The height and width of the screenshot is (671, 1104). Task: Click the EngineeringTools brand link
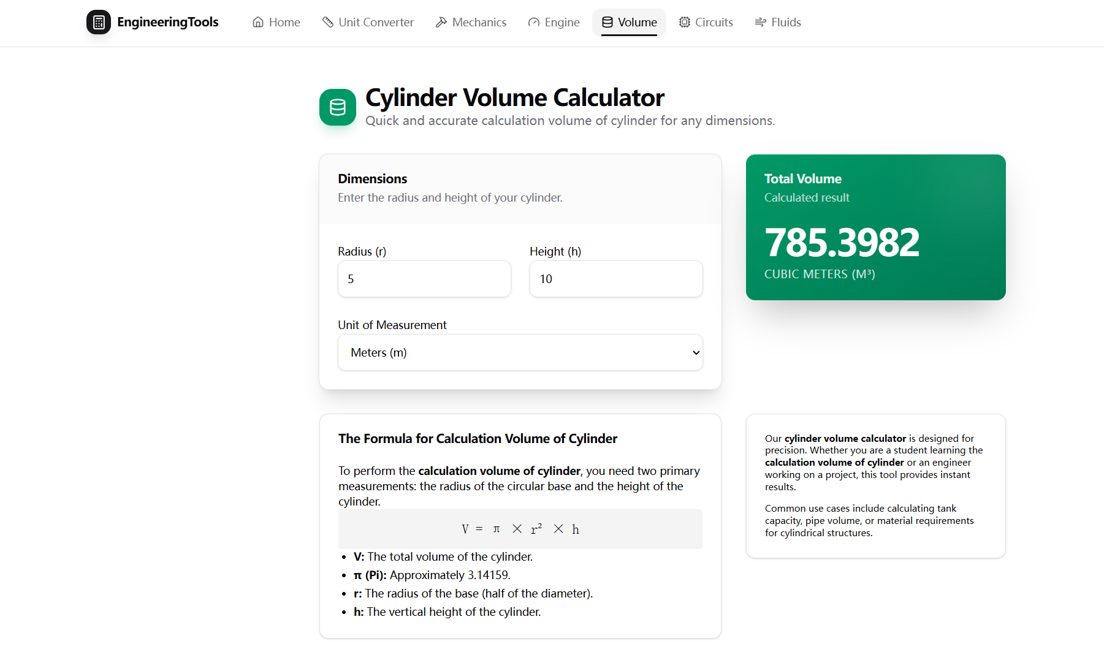153,22
